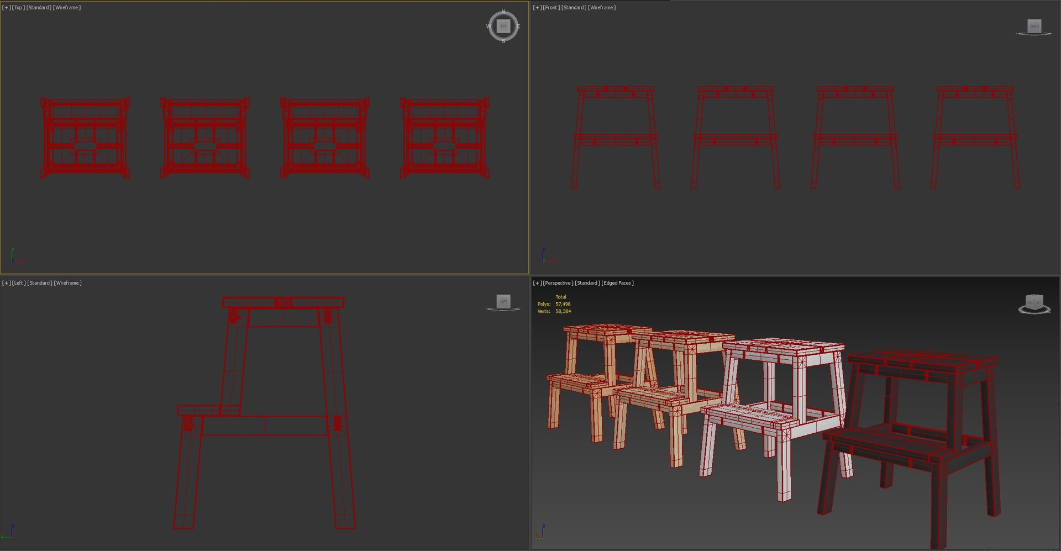Click the LEFT face of the ViewCube

click(x=503, y=301)
